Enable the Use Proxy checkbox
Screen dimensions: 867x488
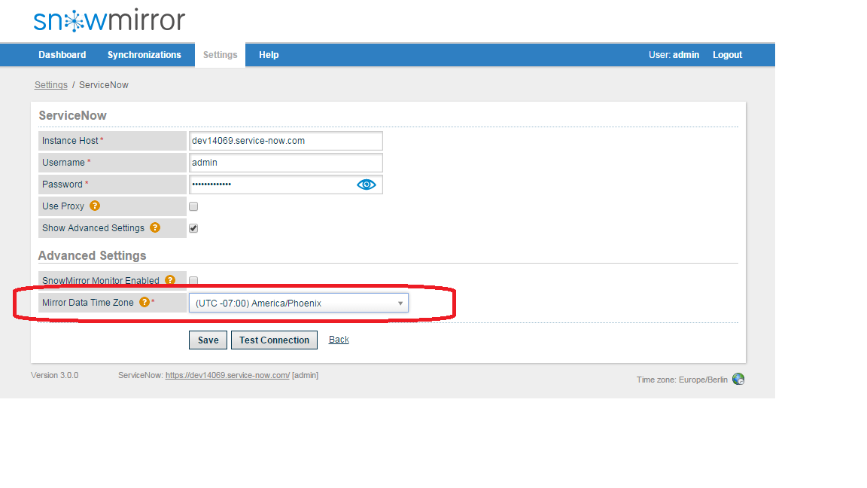pyautogui.click(x=193, y=206)
